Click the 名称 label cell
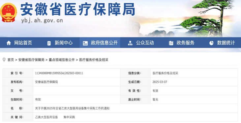241x123 pixels. [18, 108]
